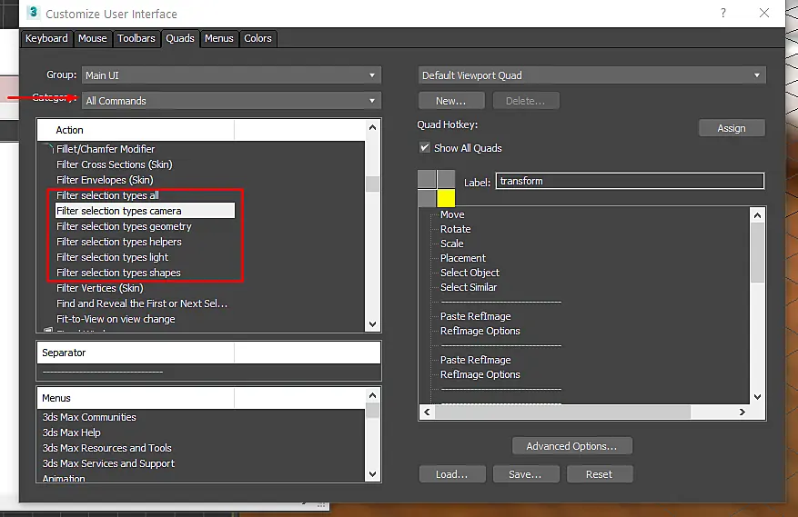Select the top-right gray quad square

click(446, 179)
